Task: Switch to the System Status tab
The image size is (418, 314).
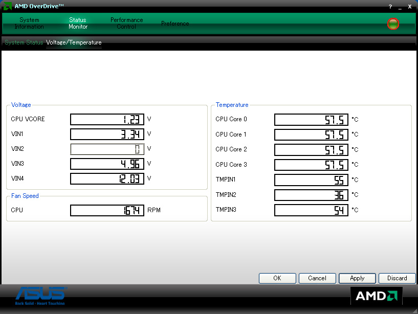Action: tap(24, 42)
